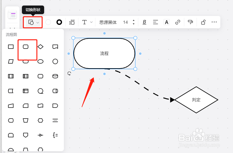
Task: Open the switch shape dropdown button
Action: (x=33, y=22)
